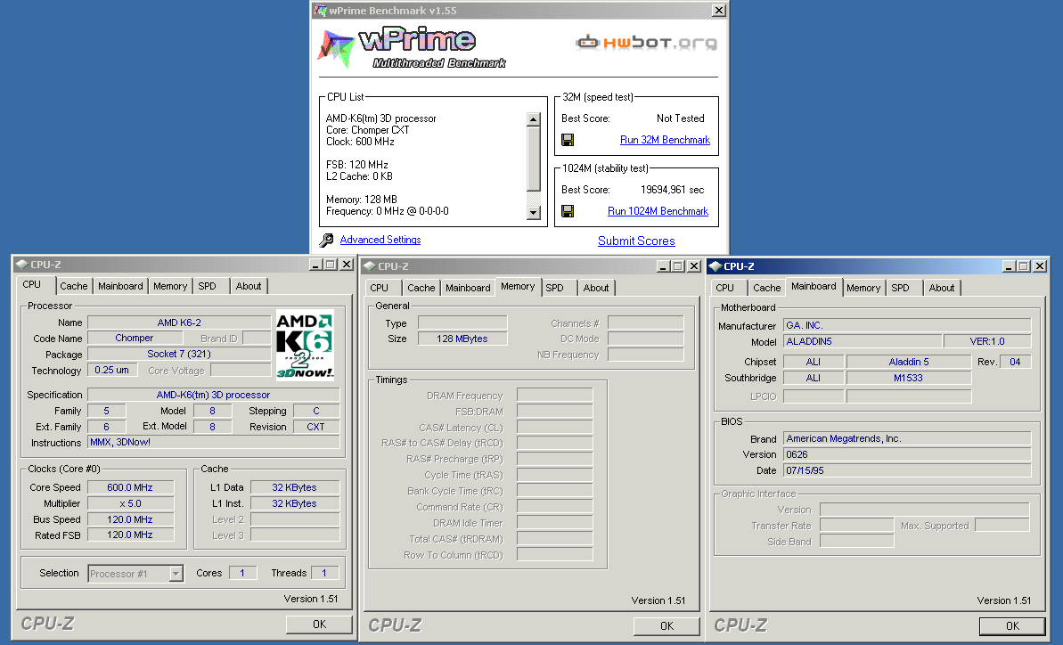Click the Name field showing AMD K6-2
This screenshot has height=645, width=1063.
point(179,322)
